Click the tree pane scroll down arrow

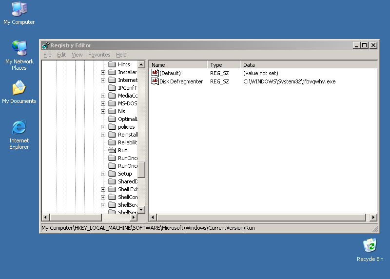(141, 210)
